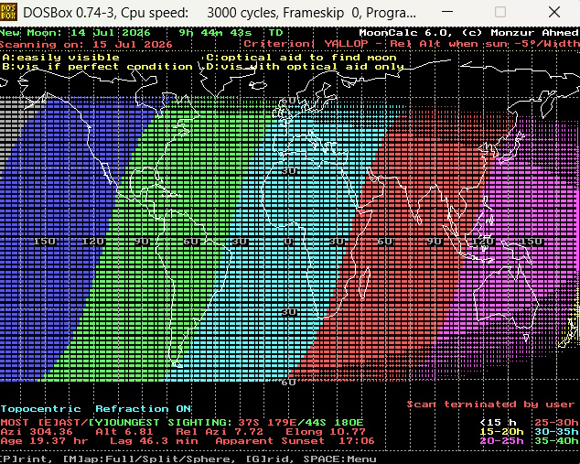This screenshot has width=580, height=464.
Task: Click the 'Topocentric' status text
Action: coord(40,409)
